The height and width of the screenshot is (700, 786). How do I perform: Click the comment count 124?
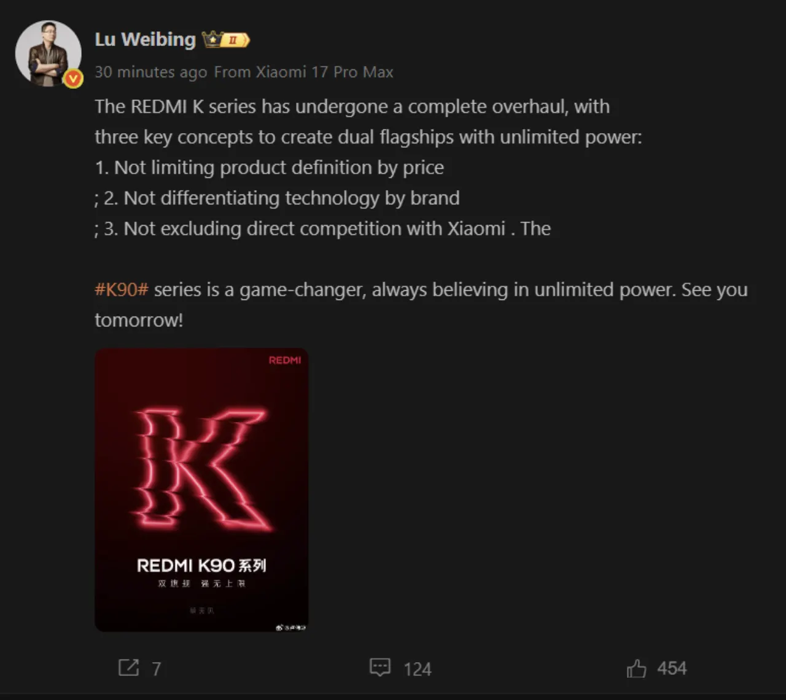(x=418, y=669)
